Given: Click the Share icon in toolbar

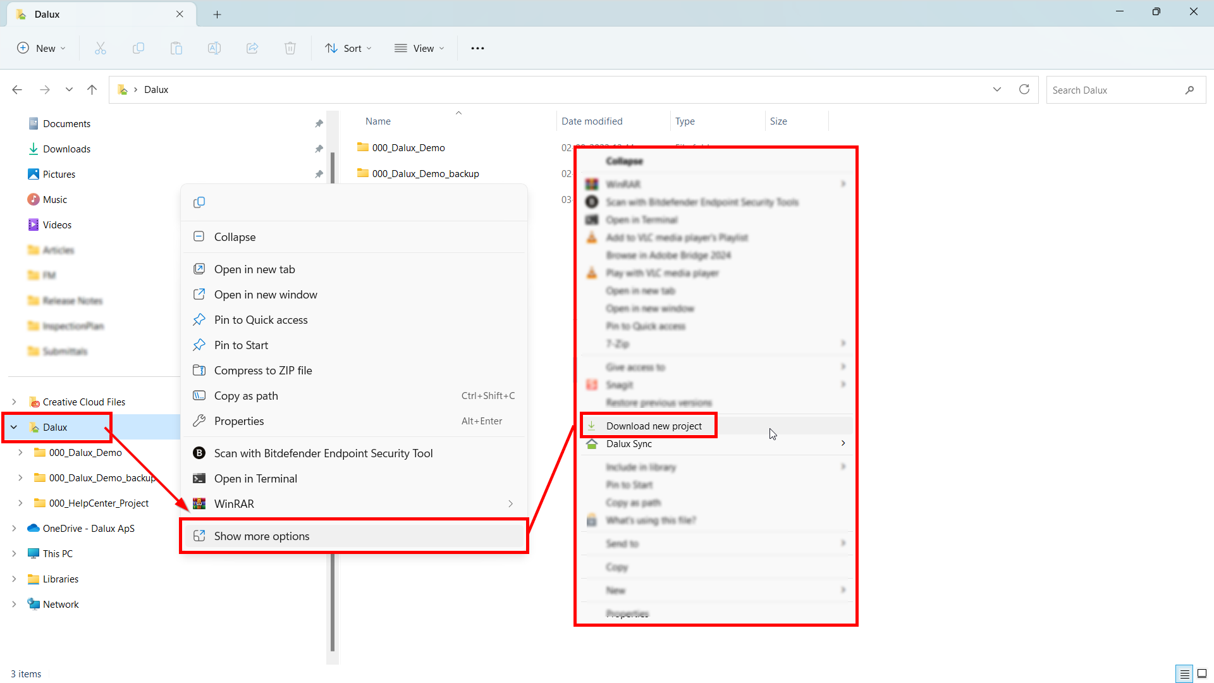Looking at the screenshot, I should [x=252, y=48].
